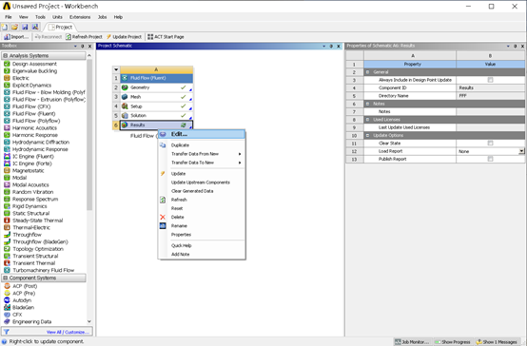Click the Open project folder icon

click(x=14, y=27)
